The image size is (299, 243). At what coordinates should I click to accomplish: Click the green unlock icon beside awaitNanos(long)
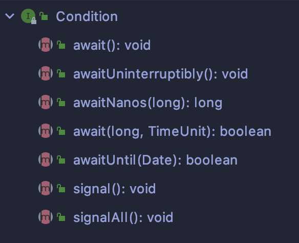[61, 103]
